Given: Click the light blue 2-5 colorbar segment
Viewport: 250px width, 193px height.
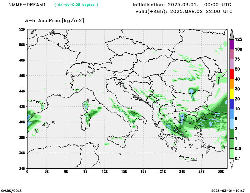Looking at the screenshot, I should point(232,124).
